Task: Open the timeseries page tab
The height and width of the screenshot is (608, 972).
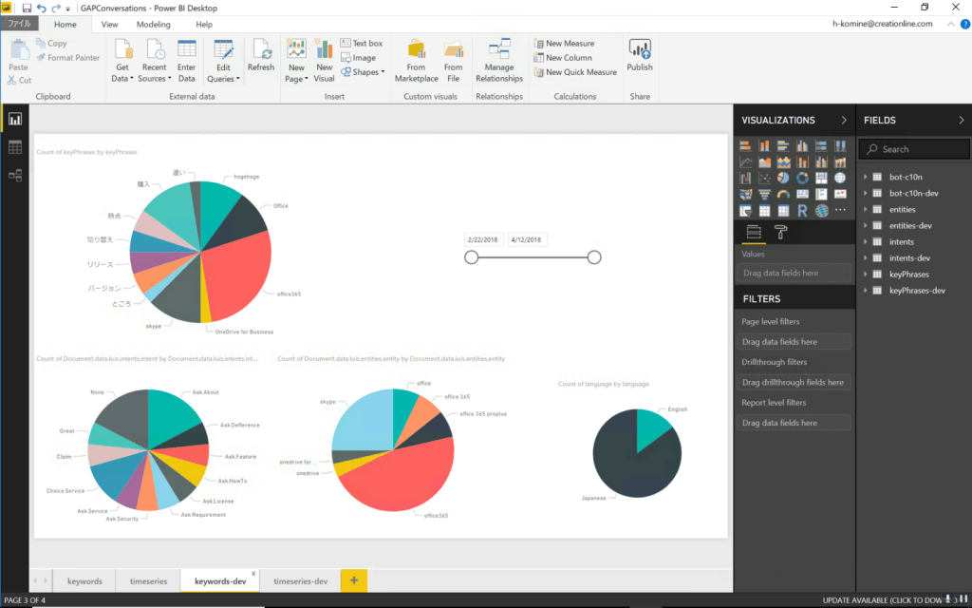Action: pyautogui.click(x=149, y=581)
